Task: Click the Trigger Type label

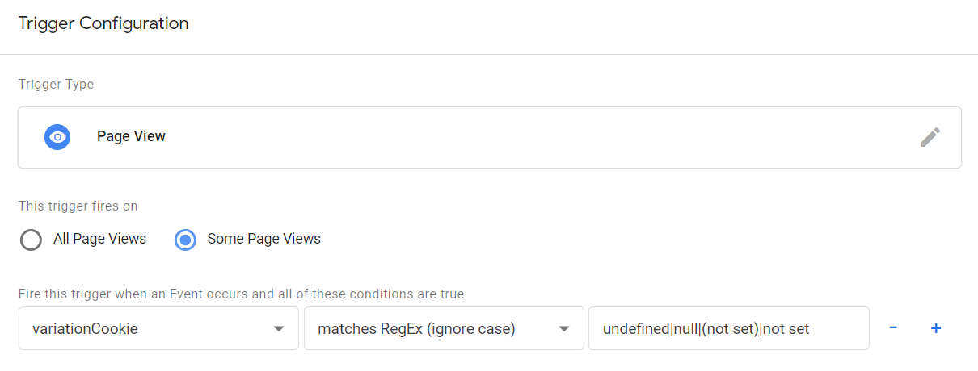Action: pos(56,84)
